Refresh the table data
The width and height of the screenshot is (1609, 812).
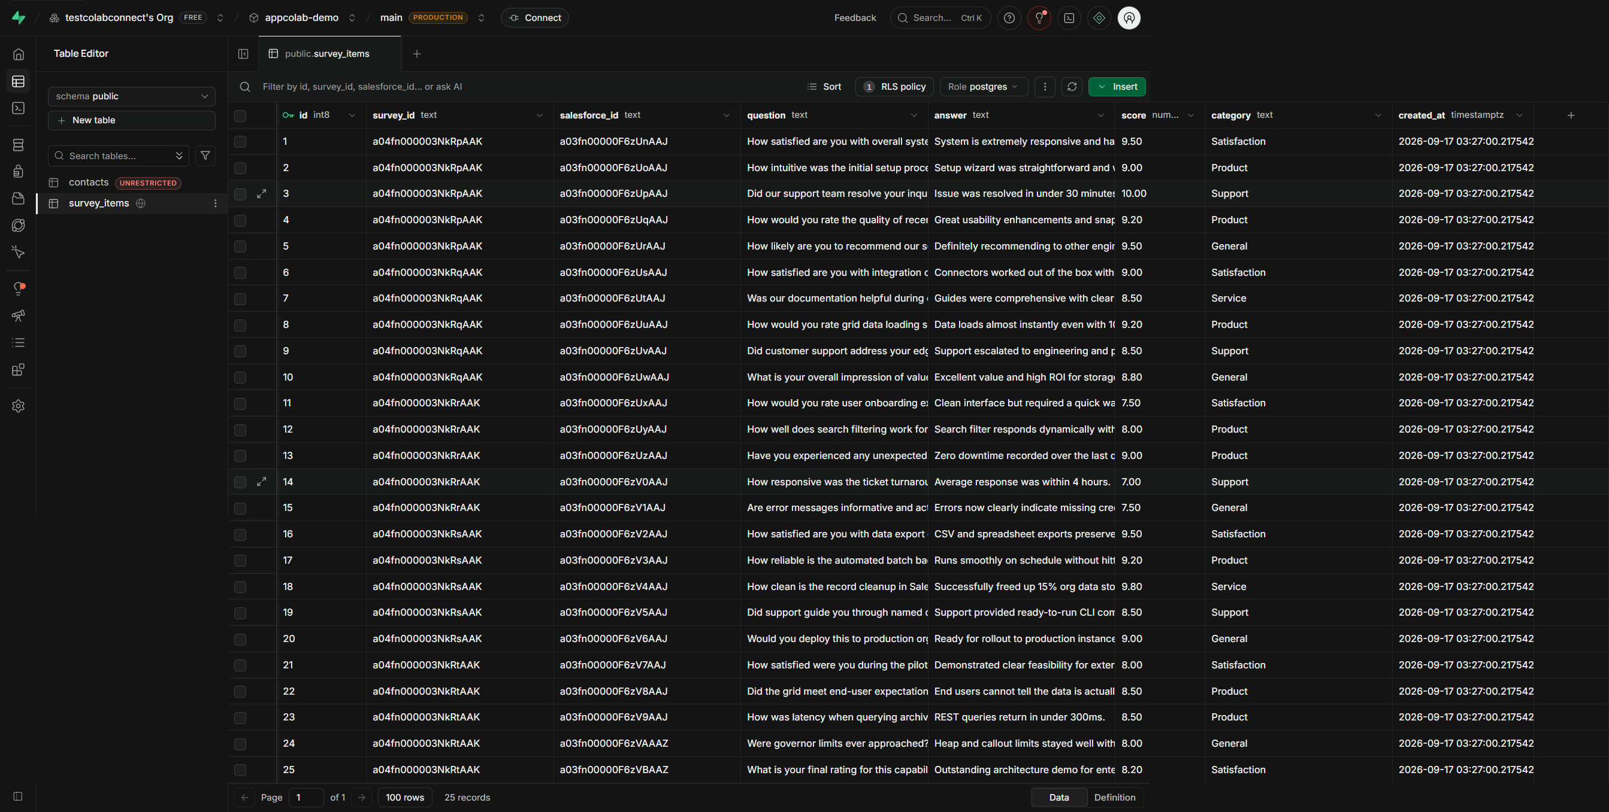1072,87
